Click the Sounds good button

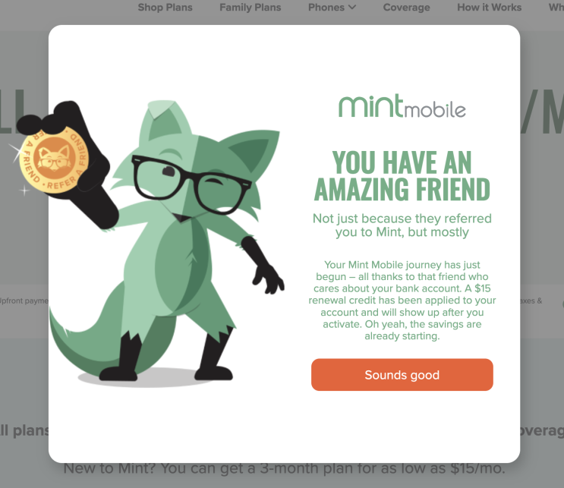pos(402,375)
